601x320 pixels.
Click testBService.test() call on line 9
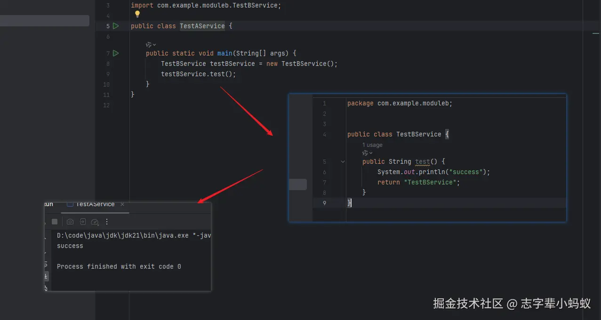coord(199,74)
